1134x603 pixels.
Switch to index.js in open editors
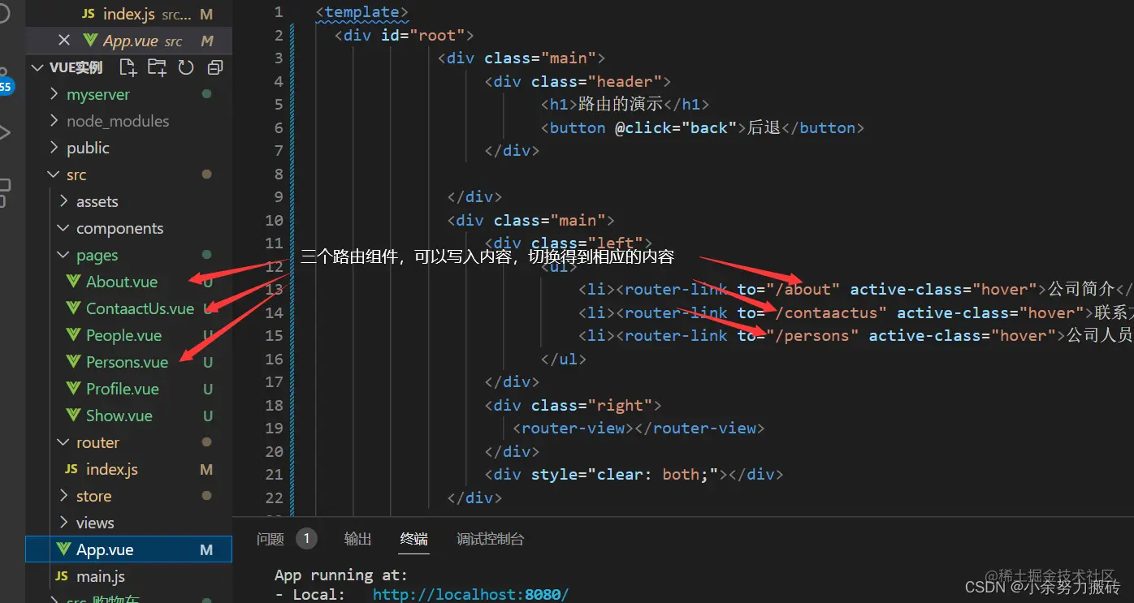point(128,14)
